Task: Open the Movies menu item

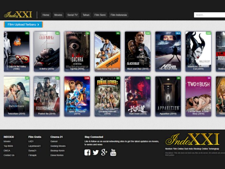Action: (x=58, y=15)
